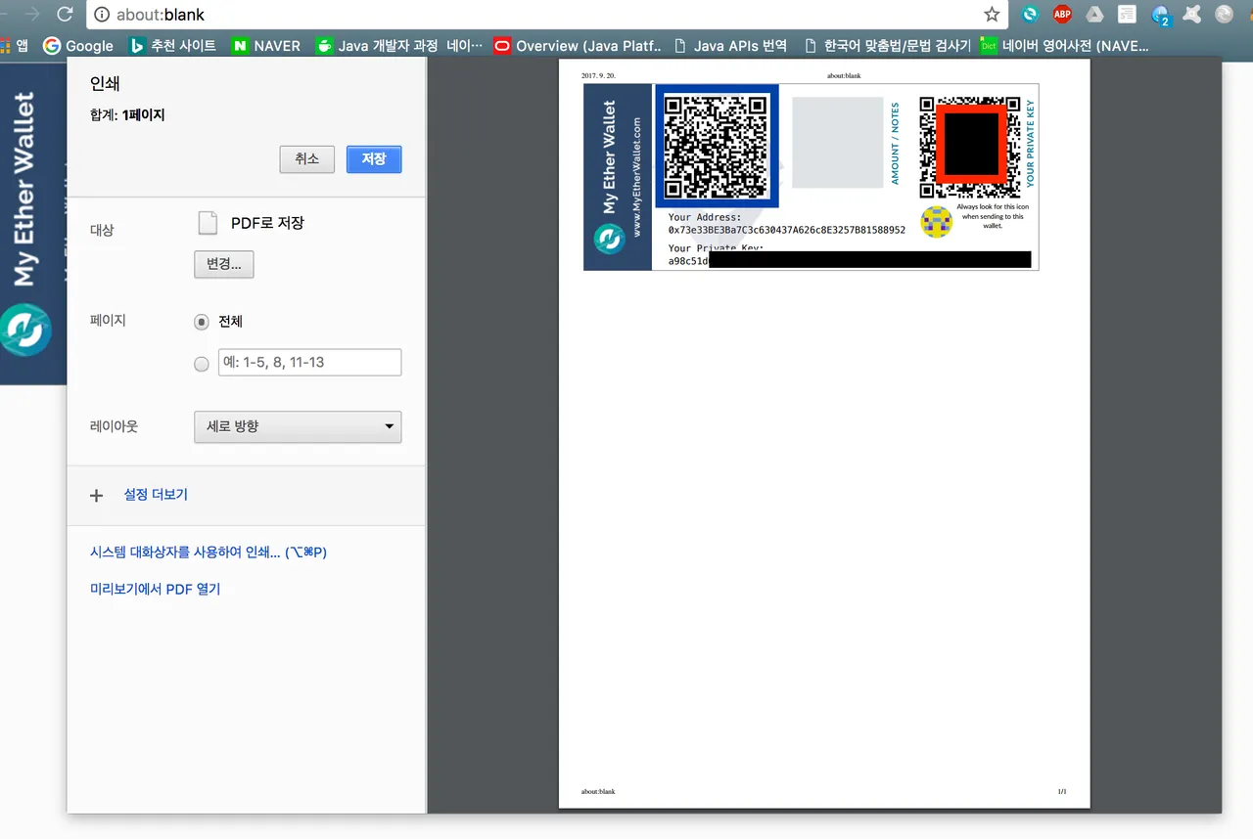Click the 1/1 page number in preview footer
The height and width of the screenshot is (839, 1253).
pyautogui.click(x=1061, y=791)
